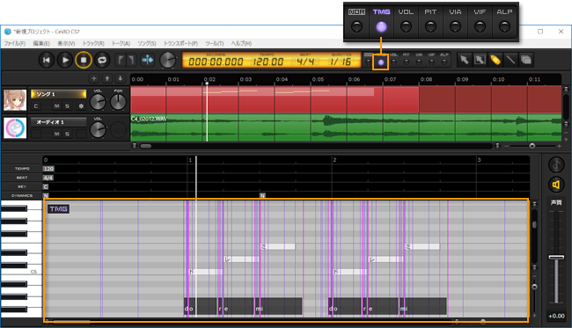
Task: Click the C marker in KEY row
Action: pyautogui.click(x=46, y=186)
